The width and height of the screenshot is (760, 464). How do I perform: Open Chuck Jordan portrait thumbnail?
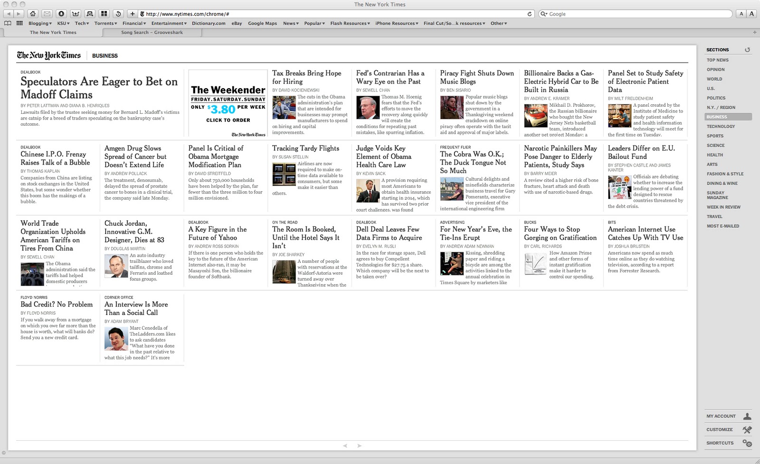pos(116,266)
